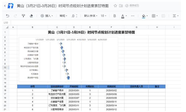Screen dimensions: 186x112
Task: Click the undo arrow icon
Action: point(7,16)
